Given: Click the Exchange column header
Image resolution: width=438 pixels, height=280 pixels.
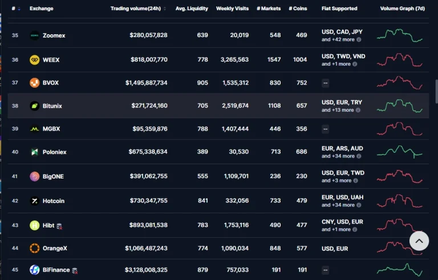Looking at the screenshot, I should [41, 9].
